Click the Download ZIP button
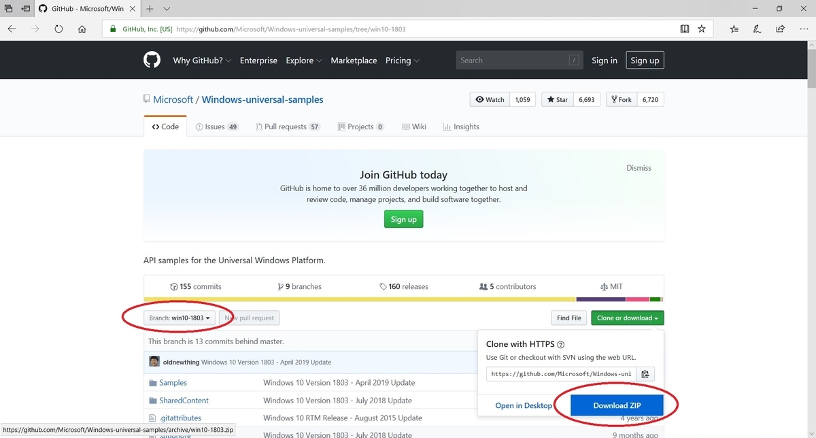This screenshot has width=816, height=438. pos(617,405)
